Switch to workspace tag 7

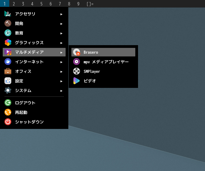(x=60, y=3)
